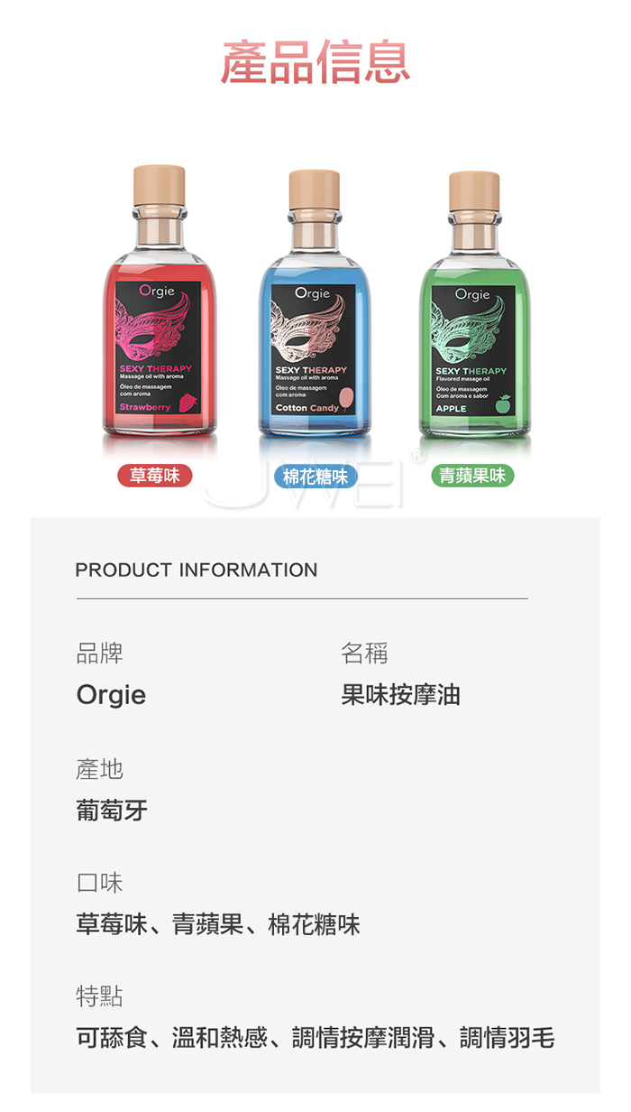Click the flavors list 草莓味、青蘋果、棉花糖味
The image size is (631, 1112).
pos(218,924)
